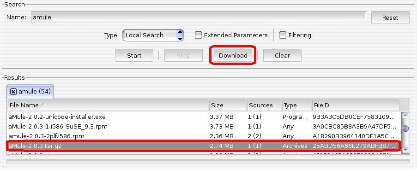Image resolution: width=417 pixels, height=170 pixels.
Task: Click FileID starting with 25ABD56A66E
Action: pyautogui.click(x=354, y=146)
